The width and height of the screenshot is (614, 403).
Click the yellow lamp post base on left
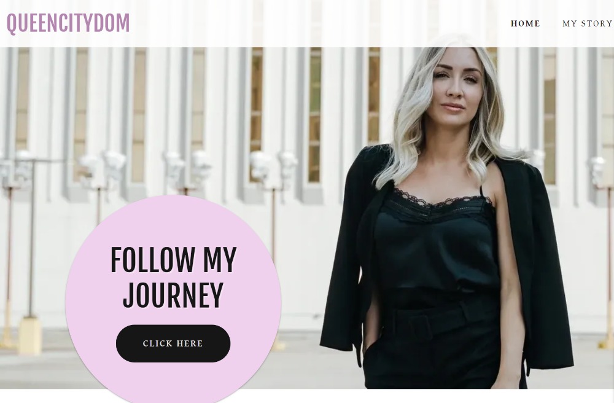tap(29, 335)
